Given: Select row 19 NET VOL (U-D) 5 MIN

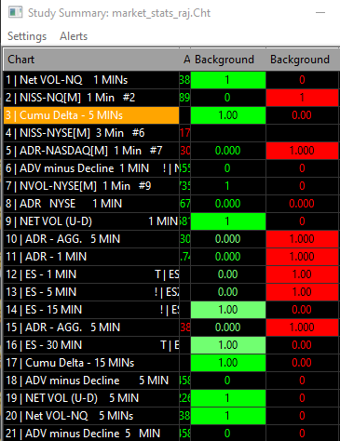Looking at the screenshot, I should coord(91,398).
